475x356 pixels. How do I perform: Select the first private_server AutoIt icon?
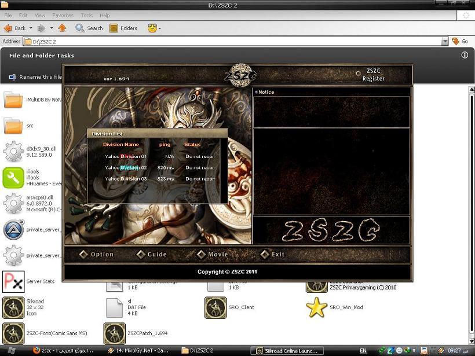pyautogui.click(x=13, y=229)
